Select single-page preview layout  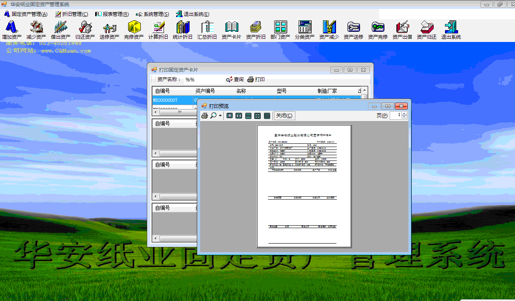coord(229,116)
